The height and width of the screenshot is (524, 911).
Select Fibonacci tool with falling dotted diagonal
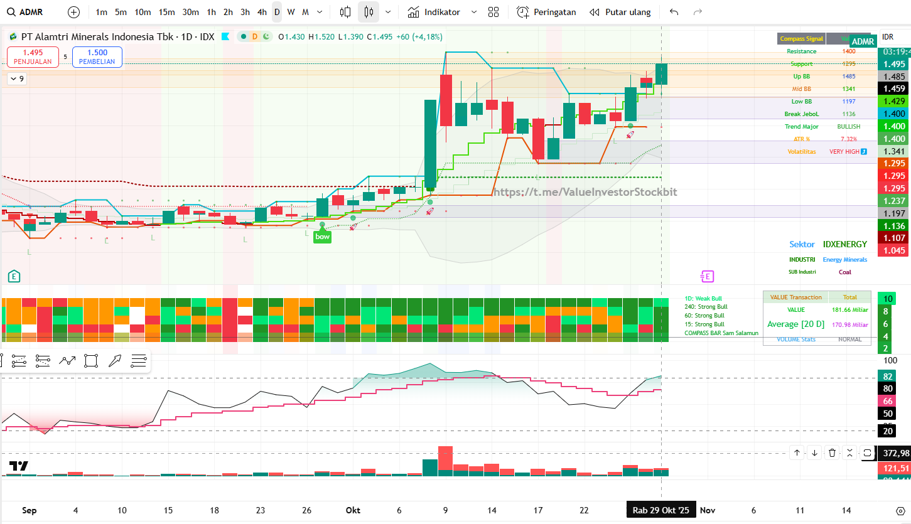click(x=43, y=361)
